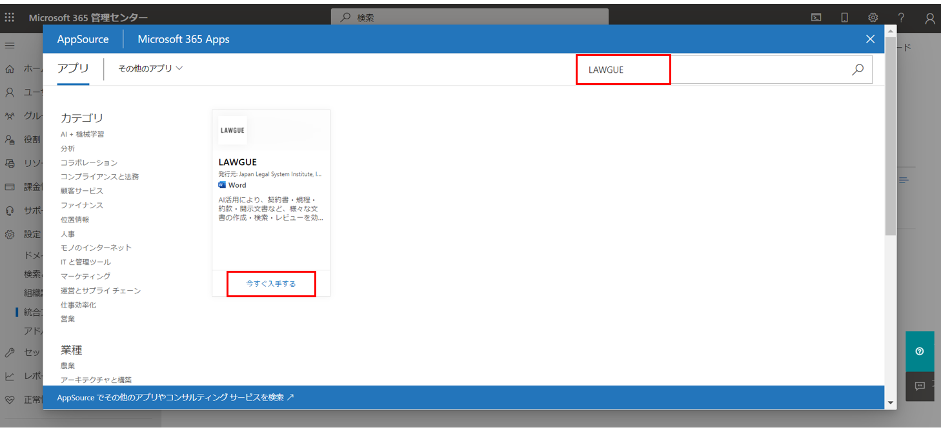This screenshot has height=432, width=941.
Task: Select the コラボレーション category
Action: [89, 162]
